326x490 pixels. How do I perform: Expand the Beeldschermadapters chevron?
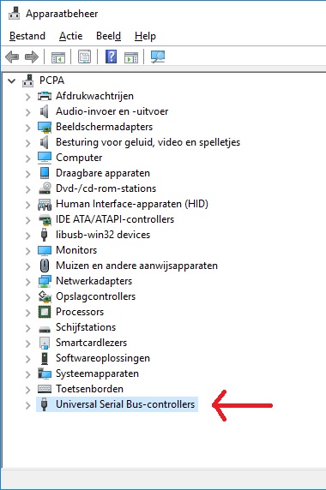(x=27, y=128)
